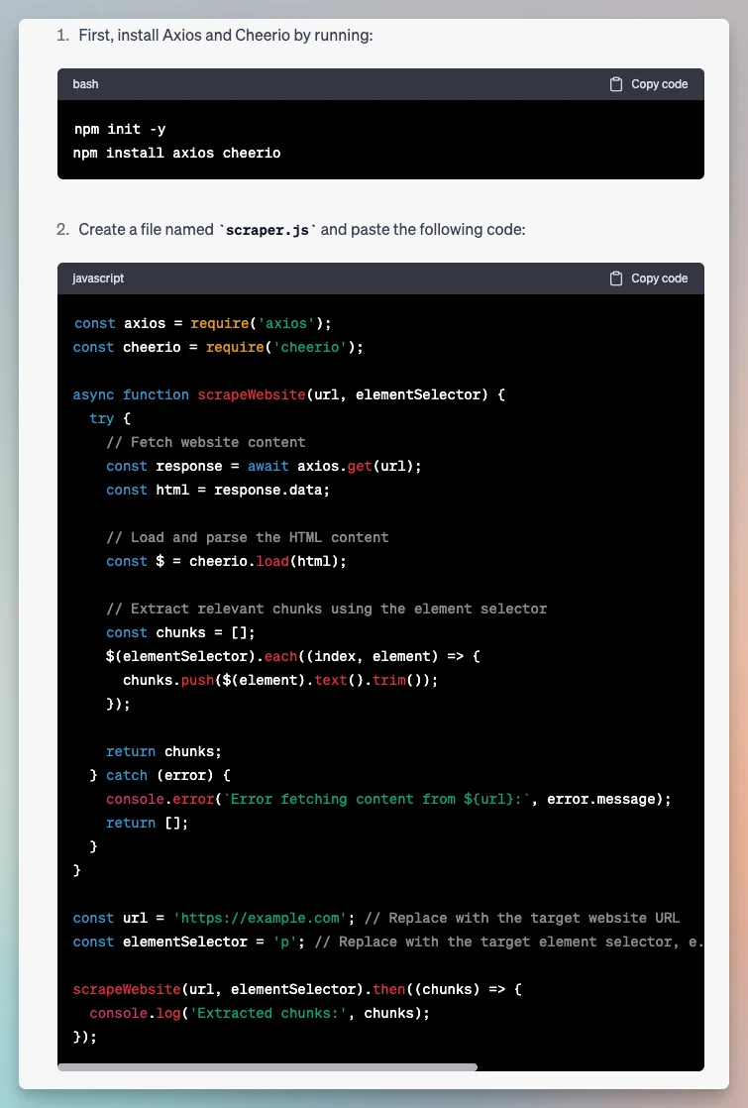Click the clipboard icon in the javascript block
Image resolution: width=748 pixels, height=1108 pixels.
(616, 278)
